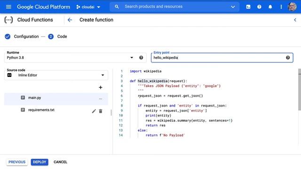Click 'return res' on line 12
The image size is (301, 169).
tap(155, 125)
